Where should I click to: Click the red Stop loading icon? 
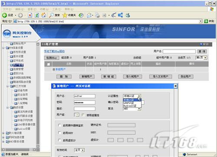(30, 15)
